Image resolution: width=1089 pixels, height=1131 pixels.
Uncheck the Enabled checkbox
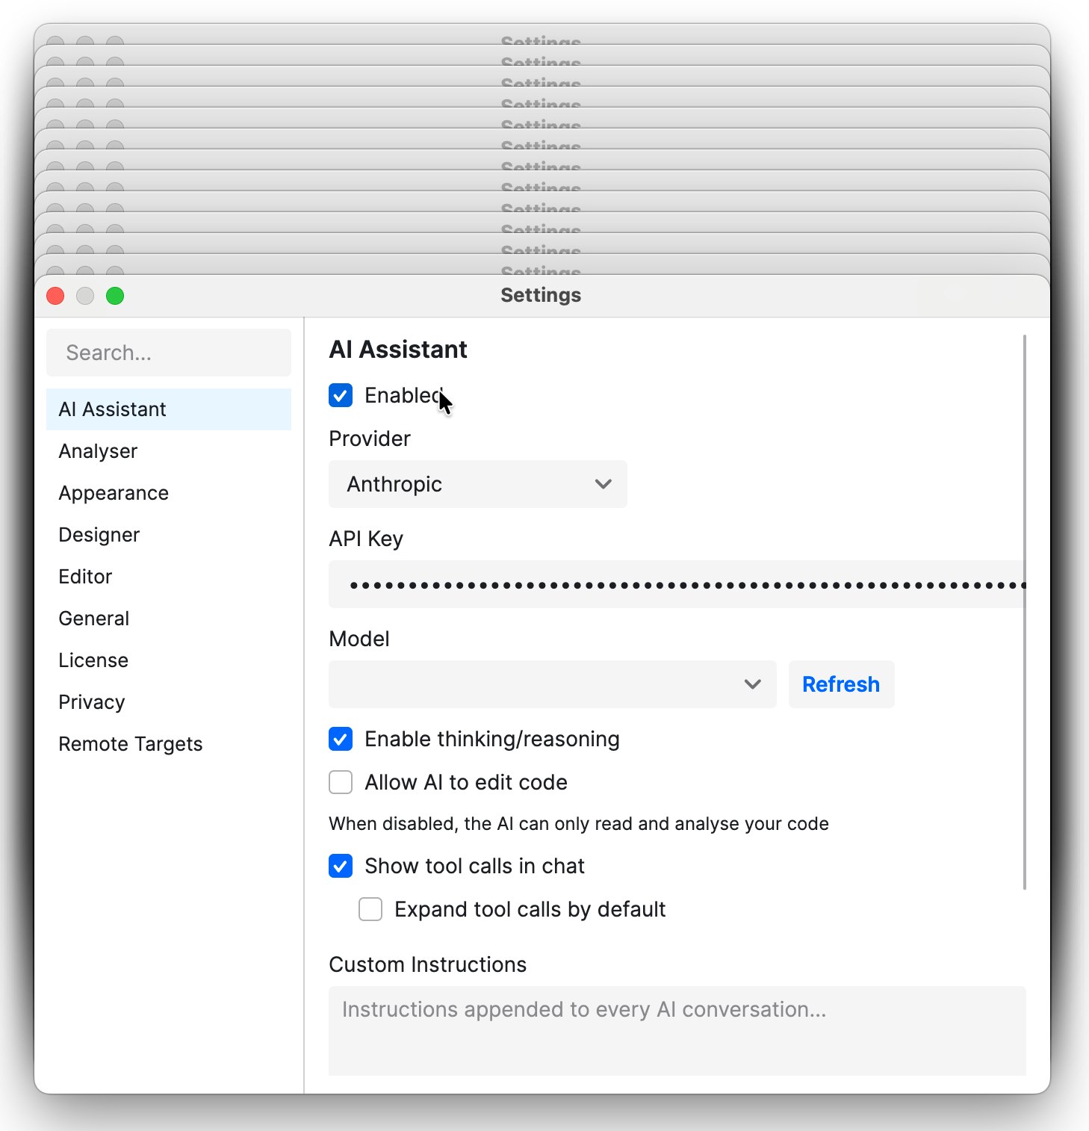coord(341,395)
